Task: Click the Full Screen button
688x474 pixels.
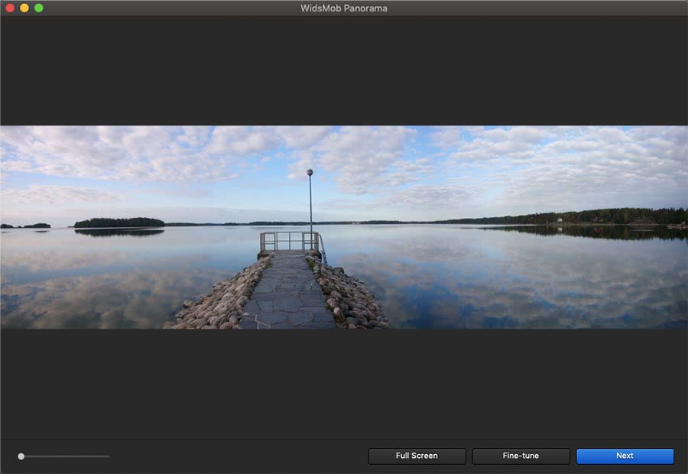Action: pyautogui.click(x=417, y=456)
